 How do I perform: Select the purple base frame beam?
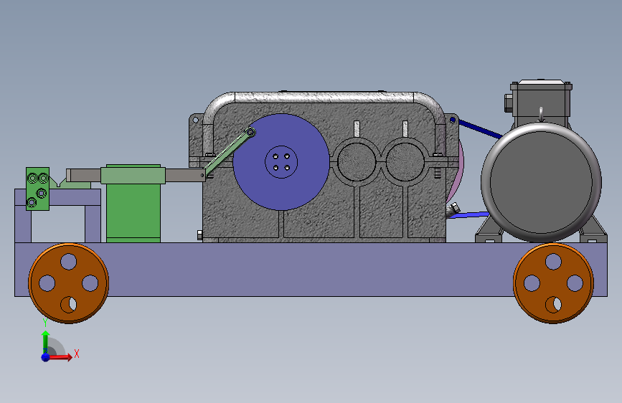311,270
